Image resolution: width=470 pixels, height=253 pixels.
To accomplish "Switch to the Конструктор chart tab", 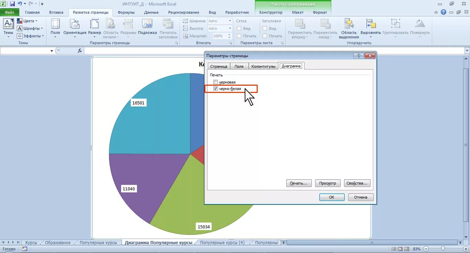I will 271,12.
